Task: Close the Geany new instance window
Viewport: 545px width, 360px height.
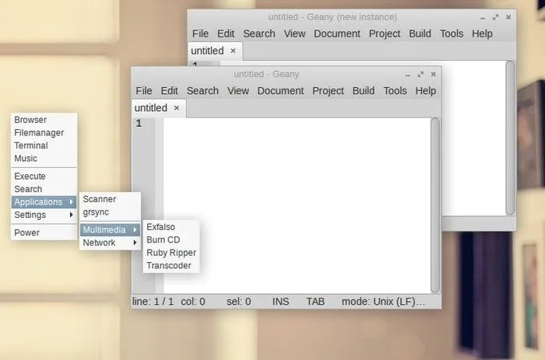Action: pos(508,17)
